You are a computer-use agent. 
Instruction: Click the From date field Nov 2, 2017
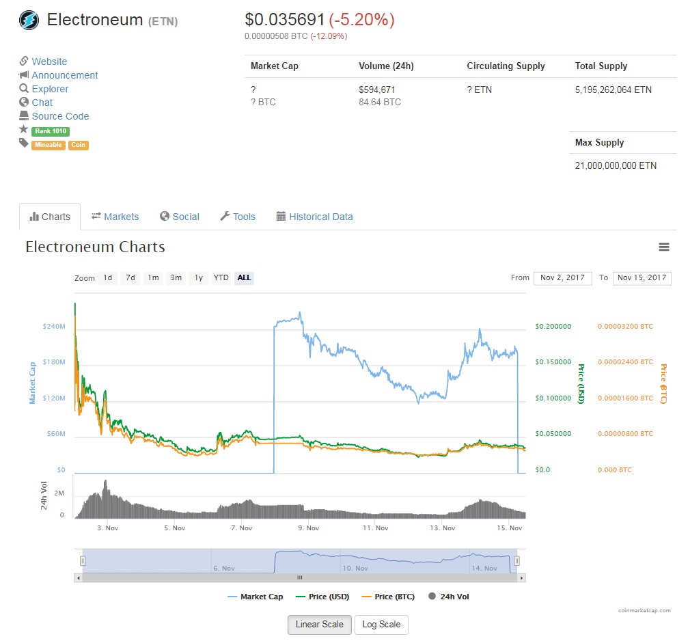pyautogui.click(x=562, y=278)
